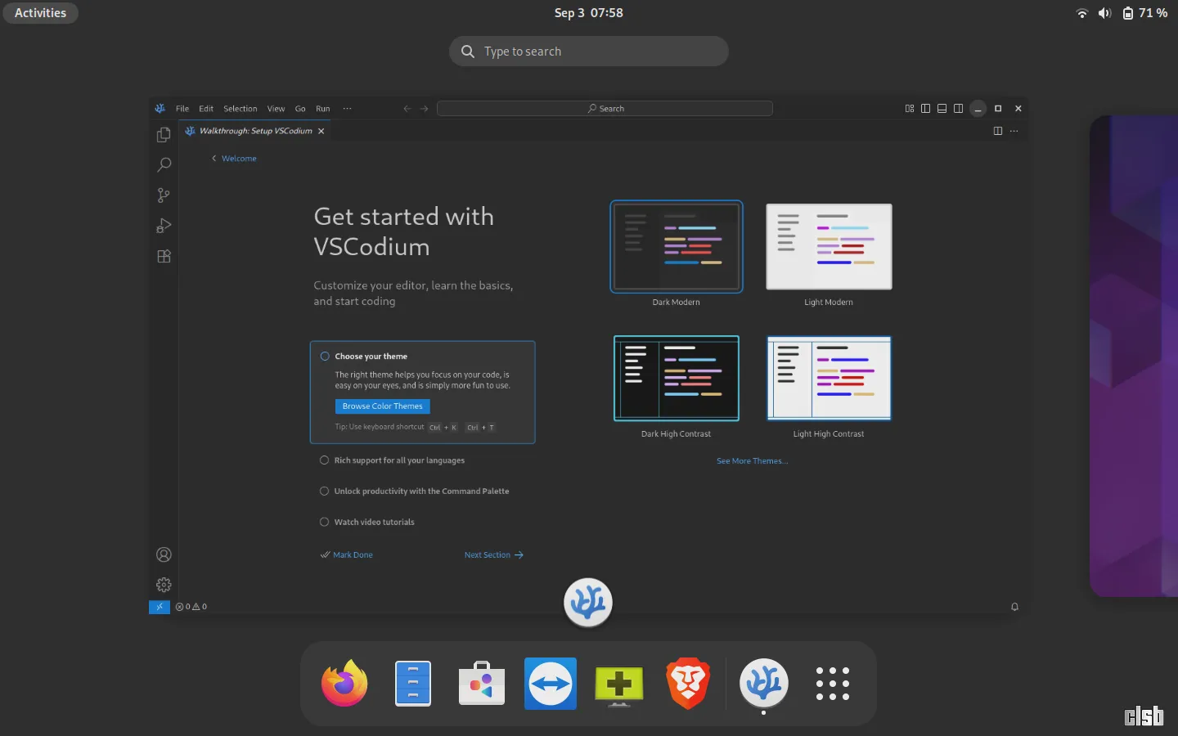Screen dimensions: 1178x736
Task: Open the Software store from dock
Action: click(482, 684)
